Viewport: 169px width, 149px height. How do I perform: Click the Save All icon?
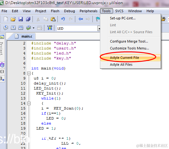point(28,19)
